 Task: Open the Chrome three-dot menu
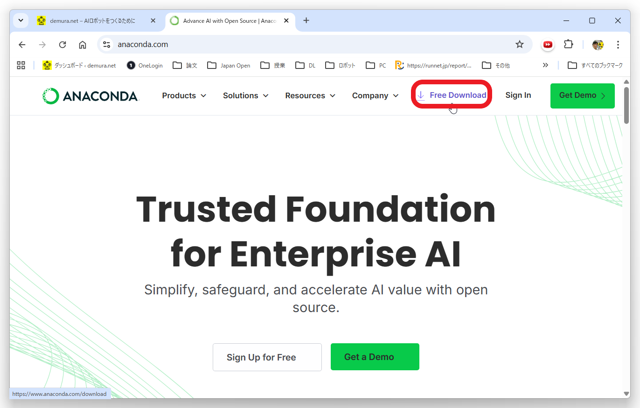(x=618, y=45)
